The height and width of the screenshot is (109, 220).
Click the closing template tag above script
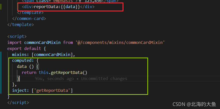pos(20,25)
